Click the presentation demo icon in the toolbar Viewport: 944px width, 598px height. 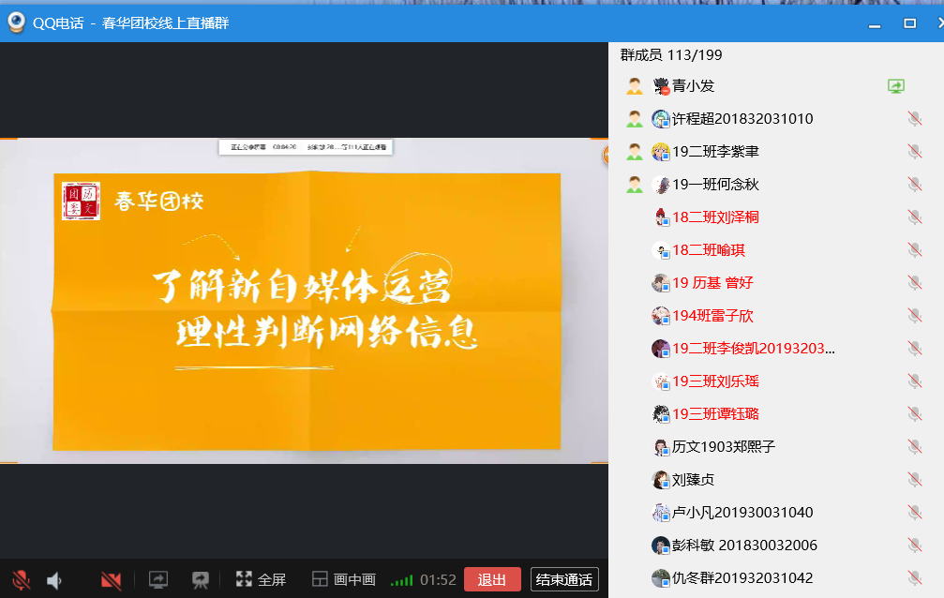tap(200, 580)
